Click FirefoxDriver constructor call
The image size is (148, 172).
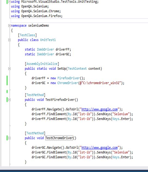[x=68, y=78]
